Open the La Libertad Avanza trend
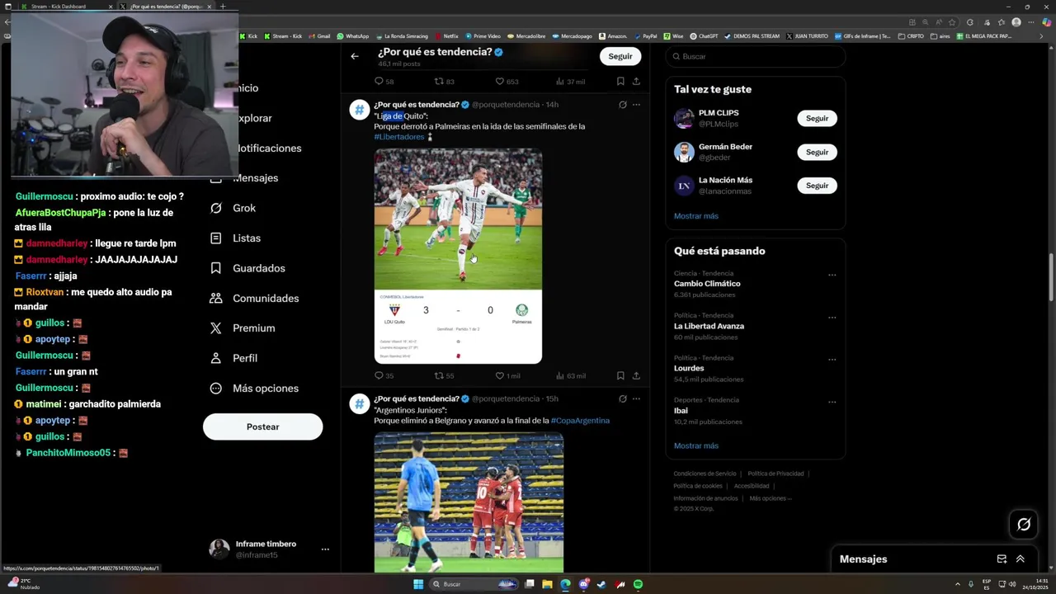1056x594 pixels. [709, 326]
